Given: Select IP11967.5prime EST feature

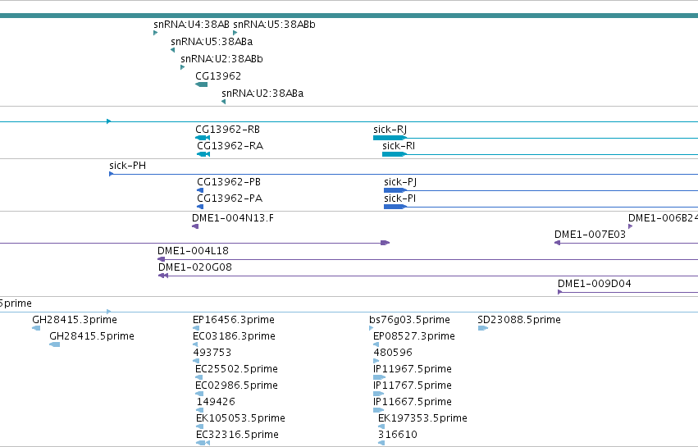Looking at the screenshot, I should [x=379, y=377].
